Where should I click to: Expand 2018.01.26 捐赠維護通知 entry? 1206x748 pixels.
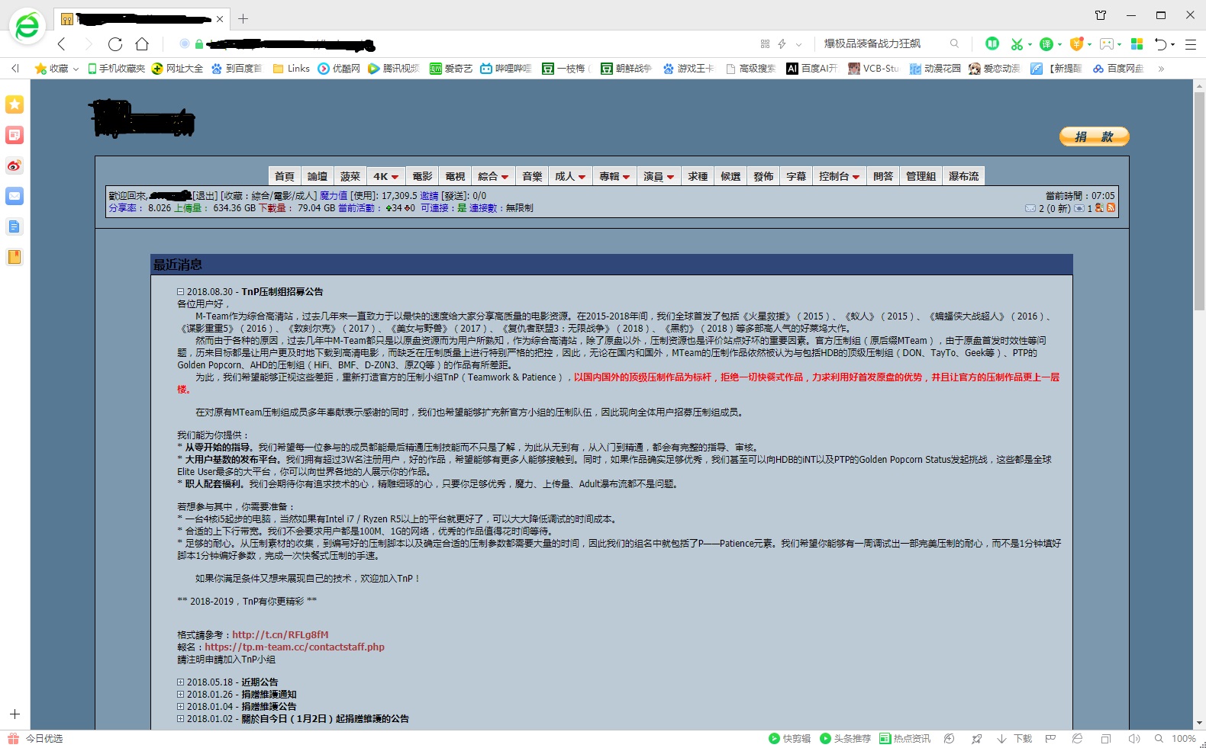(181, 695)
